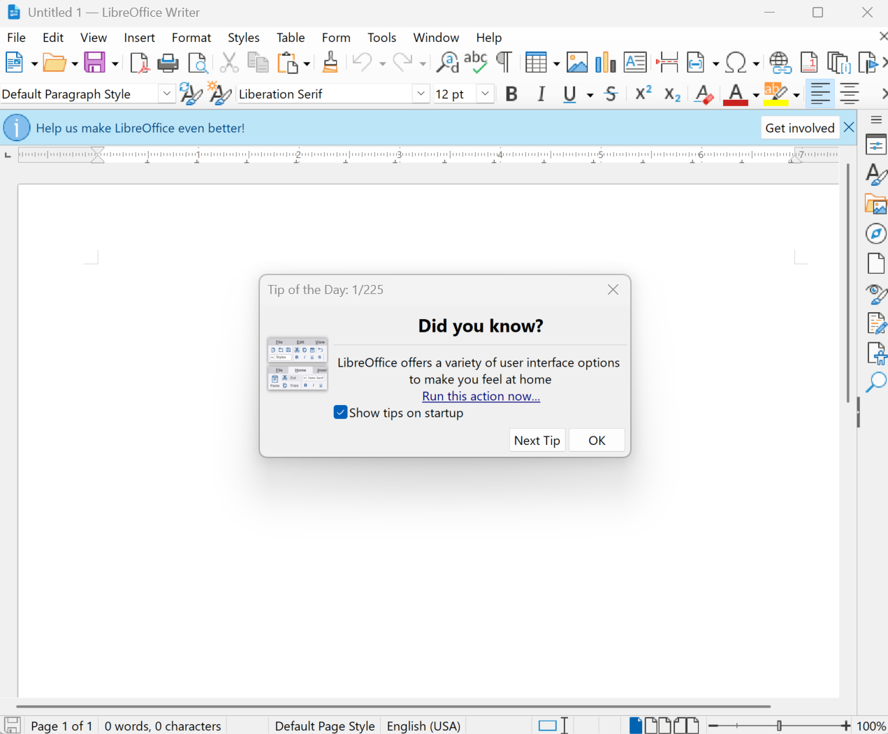Expand the font size dropdown
Screen dimensions: 888x734
click(x=486, y=94)
